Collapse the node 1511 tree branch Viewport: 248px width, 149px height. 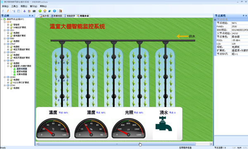pyautogui.click(x=5, y=30)
